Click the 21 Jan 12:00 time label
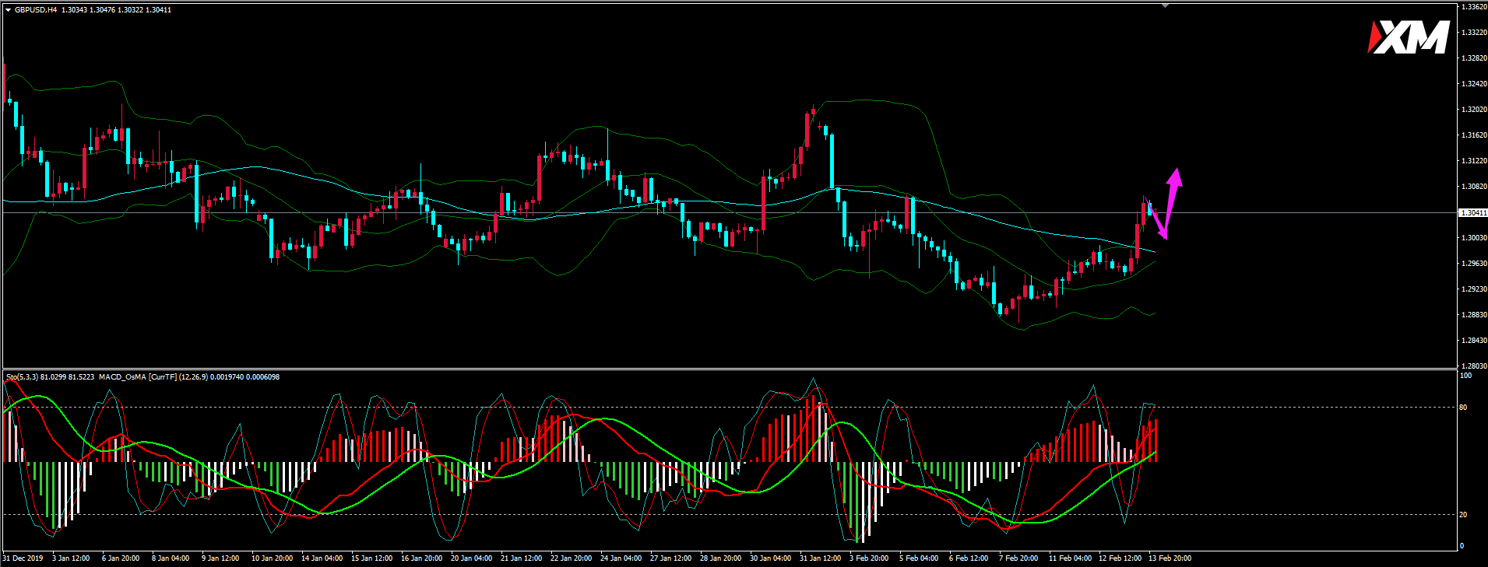The height and width of the screenshot is (567, 1488). tap(522, 558)
